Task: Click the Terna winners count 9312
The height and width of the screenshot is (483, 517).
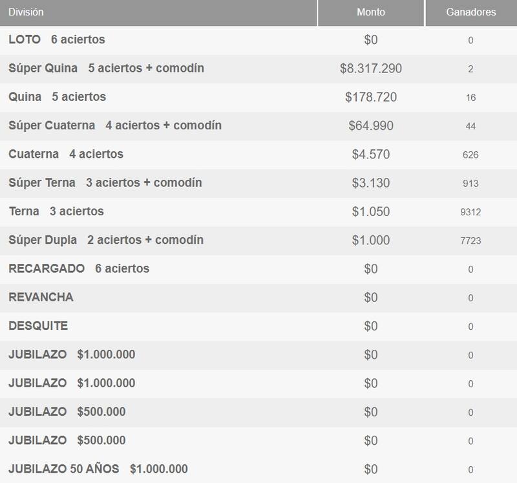Action: 470,212
